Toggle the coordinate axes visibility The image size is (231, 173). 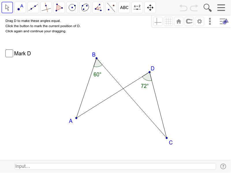(x=158, y=21)
